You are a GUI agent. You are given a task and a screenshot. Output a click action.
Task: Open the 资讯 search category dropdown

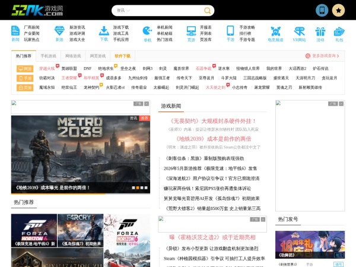(x=123, y=11)
